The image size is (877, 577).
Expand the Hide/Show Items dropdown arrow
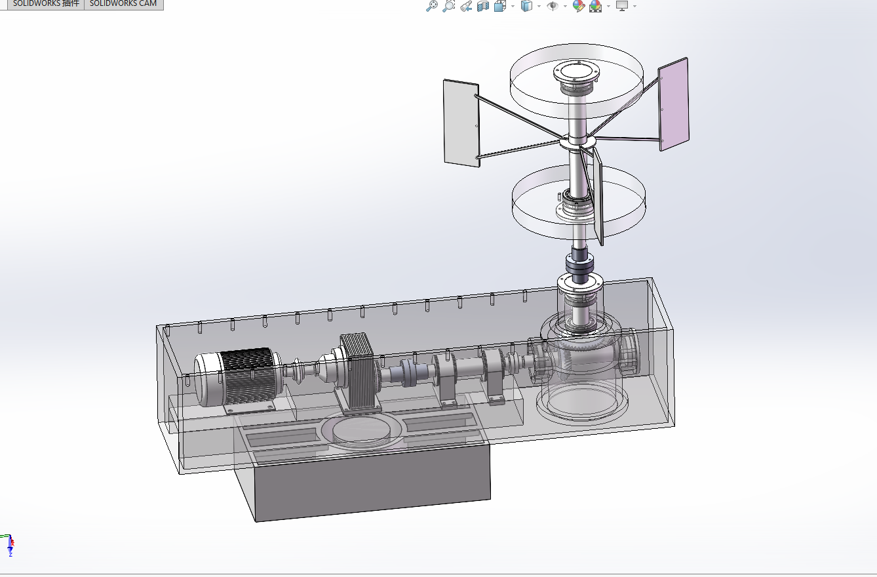[x=565, y=7]
